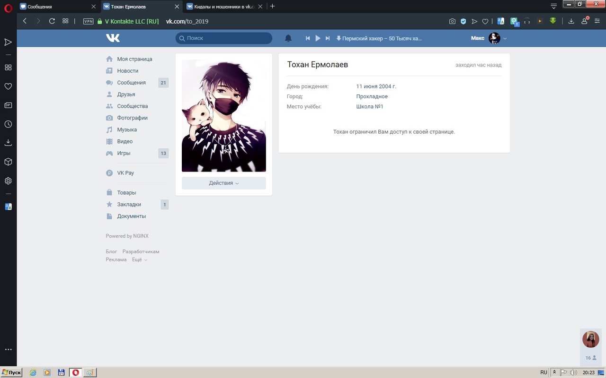Click the VK logo in header
Viewport: 606px width, 378px height.
click(113, 38)
